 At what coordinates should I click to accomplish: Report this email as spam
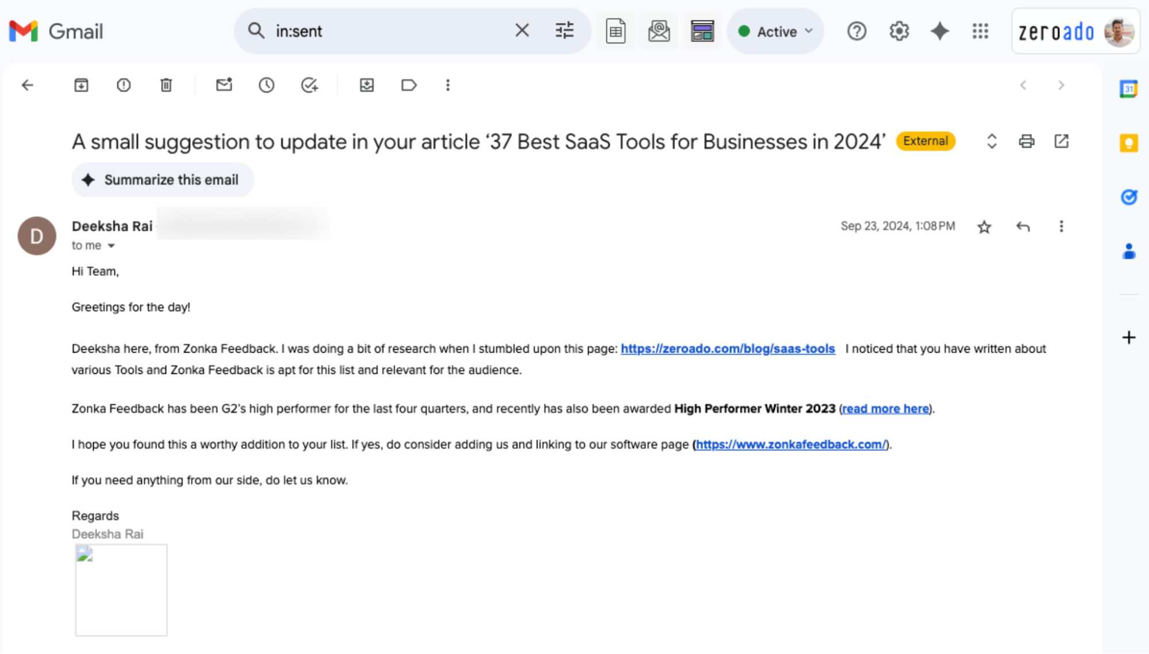tap(123, 85)
